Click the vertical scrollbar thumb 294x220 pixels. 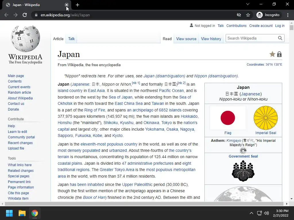[291, 28]
